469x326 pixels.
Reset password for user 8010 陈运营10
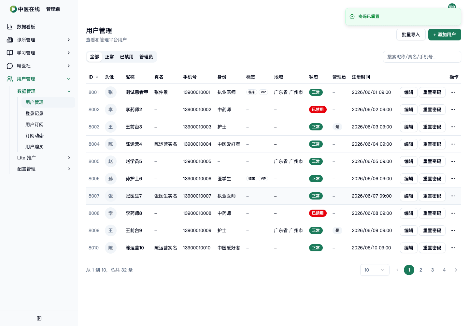[x=432, y=248]
